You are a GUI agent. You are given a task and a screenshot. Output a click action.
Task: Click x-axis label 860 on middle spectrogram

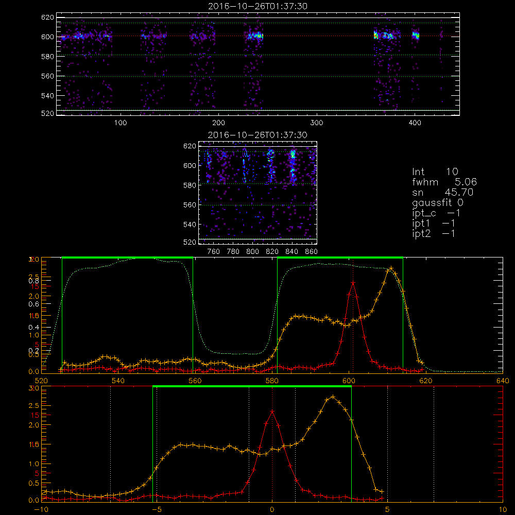312,252
